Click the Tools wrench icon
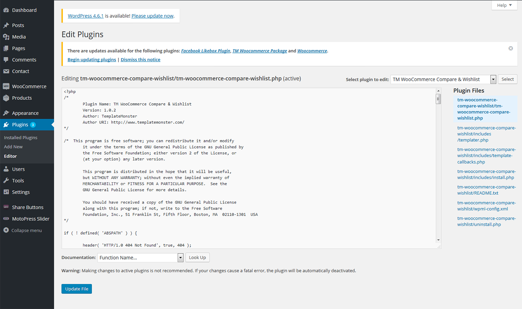The width and height of the screenshot is (522, 309). pos(6,181)
